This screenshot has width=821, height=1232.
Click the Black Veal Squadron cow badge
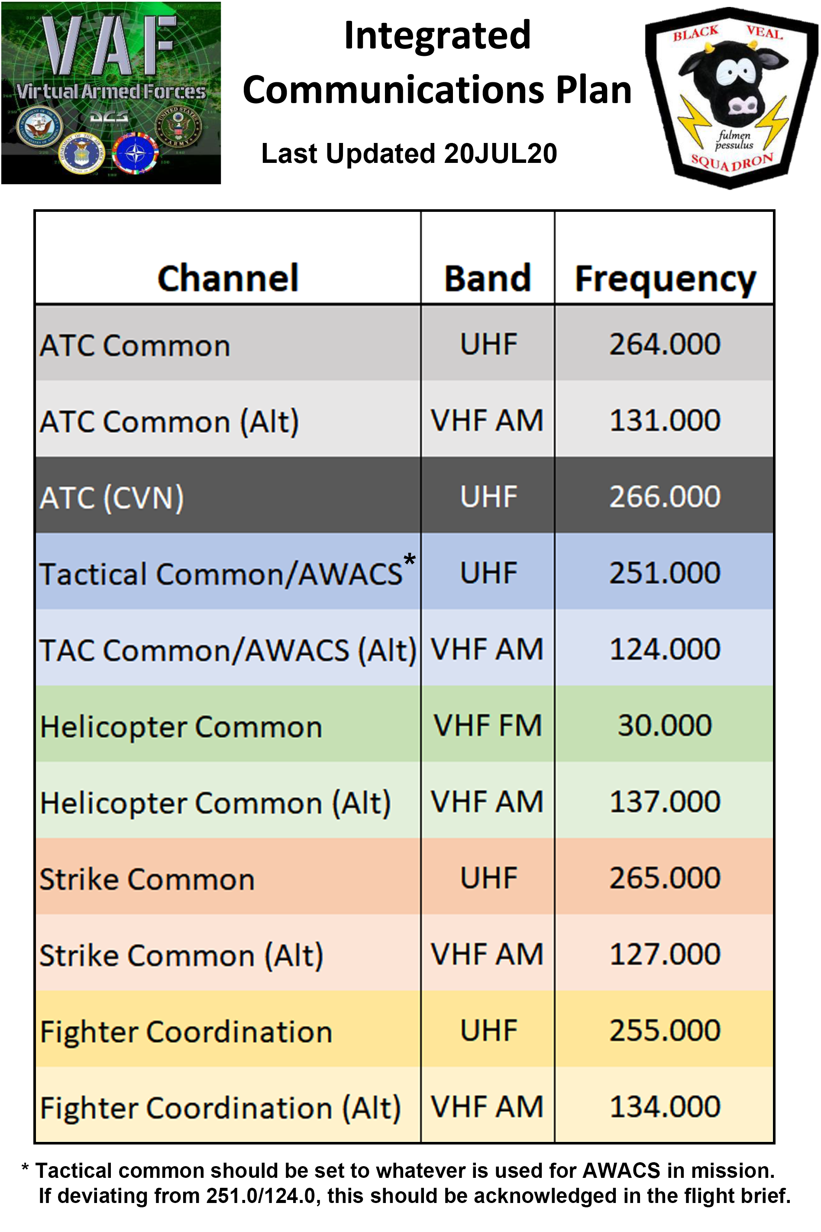tap(731, 97)
